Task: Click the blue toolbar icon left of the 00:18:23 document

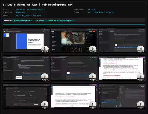Action: [x=100, y=59]
